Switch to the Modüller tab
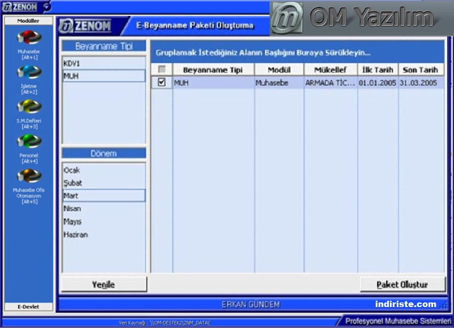Screen dimensions: 454x328 pyautogui.click(x=28, y=21)
